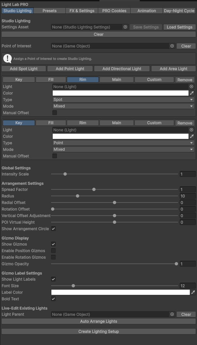Screen dimensions: 197x345
Task: Uncheck Show Arrangement Circle
Action: pyautogui.click(x=53, y=229)
